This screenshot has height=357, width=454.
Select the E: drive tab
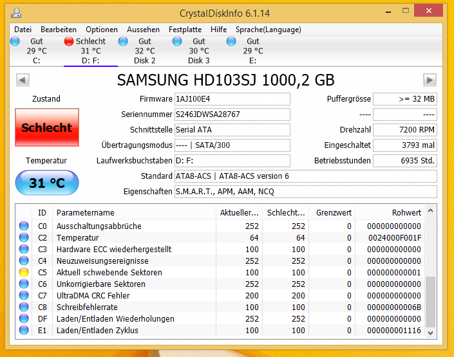coord(253,51)
